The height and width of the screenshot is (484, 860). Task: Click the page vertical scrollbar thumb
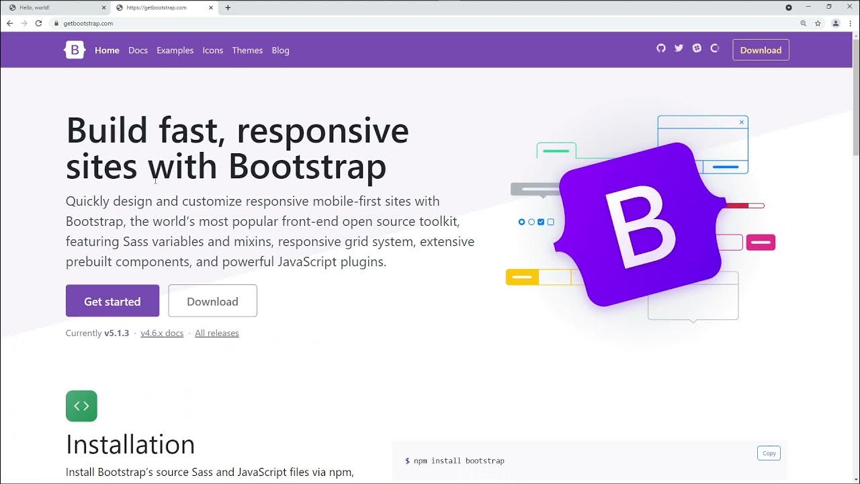click(x=855, y=97)
